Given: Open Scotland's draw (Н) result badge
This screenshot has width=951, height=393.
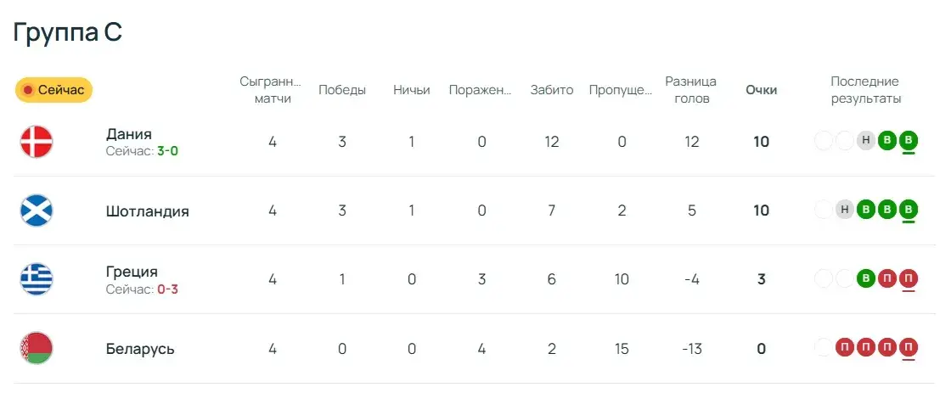Looking at the screenshot, I should coord(844,210).
